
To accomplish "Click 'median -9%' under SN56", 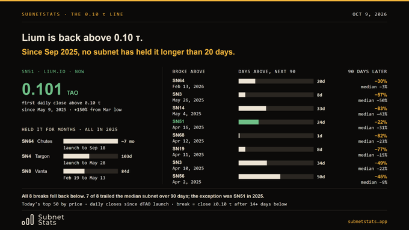I will coord(374,183).
